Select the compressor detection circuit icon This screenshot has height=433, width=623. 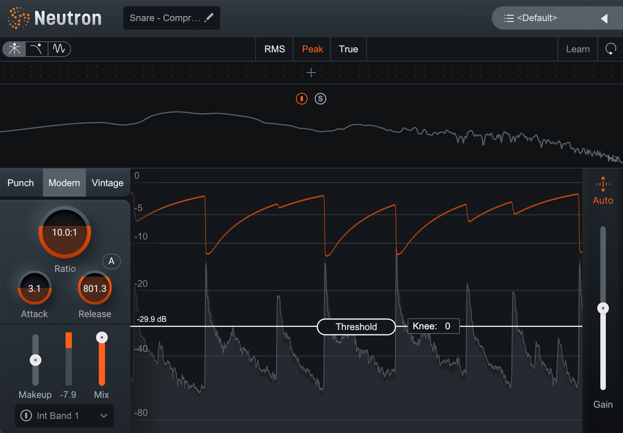click(x=14, y=49)
